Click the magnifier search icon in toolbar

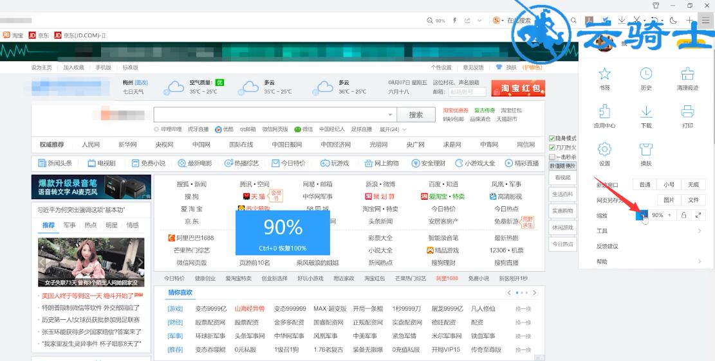573,21
